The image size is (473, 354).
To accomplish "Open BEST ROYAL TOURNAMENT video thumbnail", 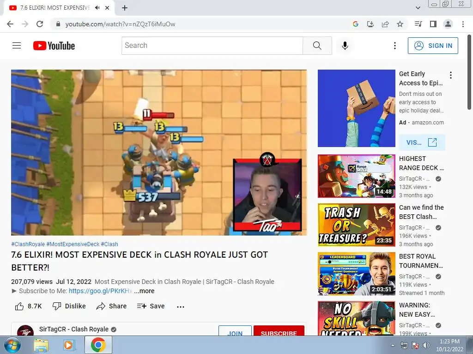I will tap(357, 274).
